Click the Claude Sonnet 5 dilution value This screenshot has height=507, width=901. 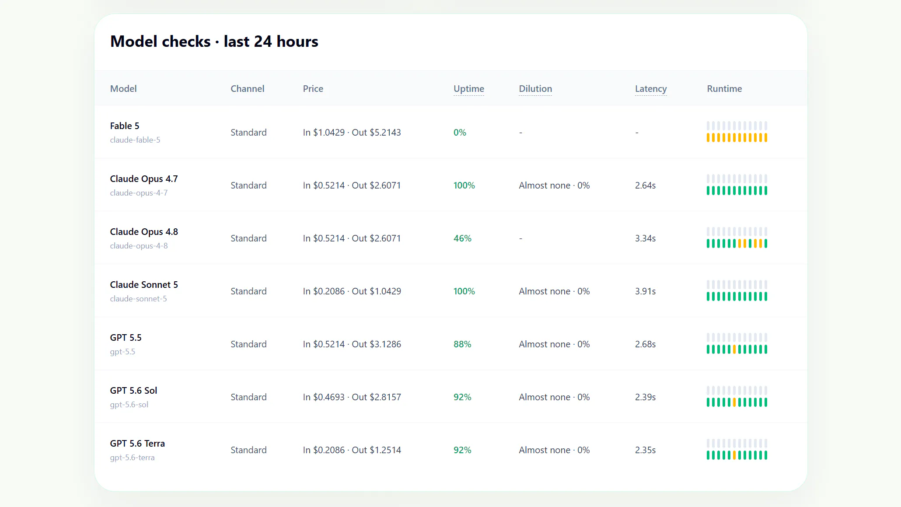(554, 291)
